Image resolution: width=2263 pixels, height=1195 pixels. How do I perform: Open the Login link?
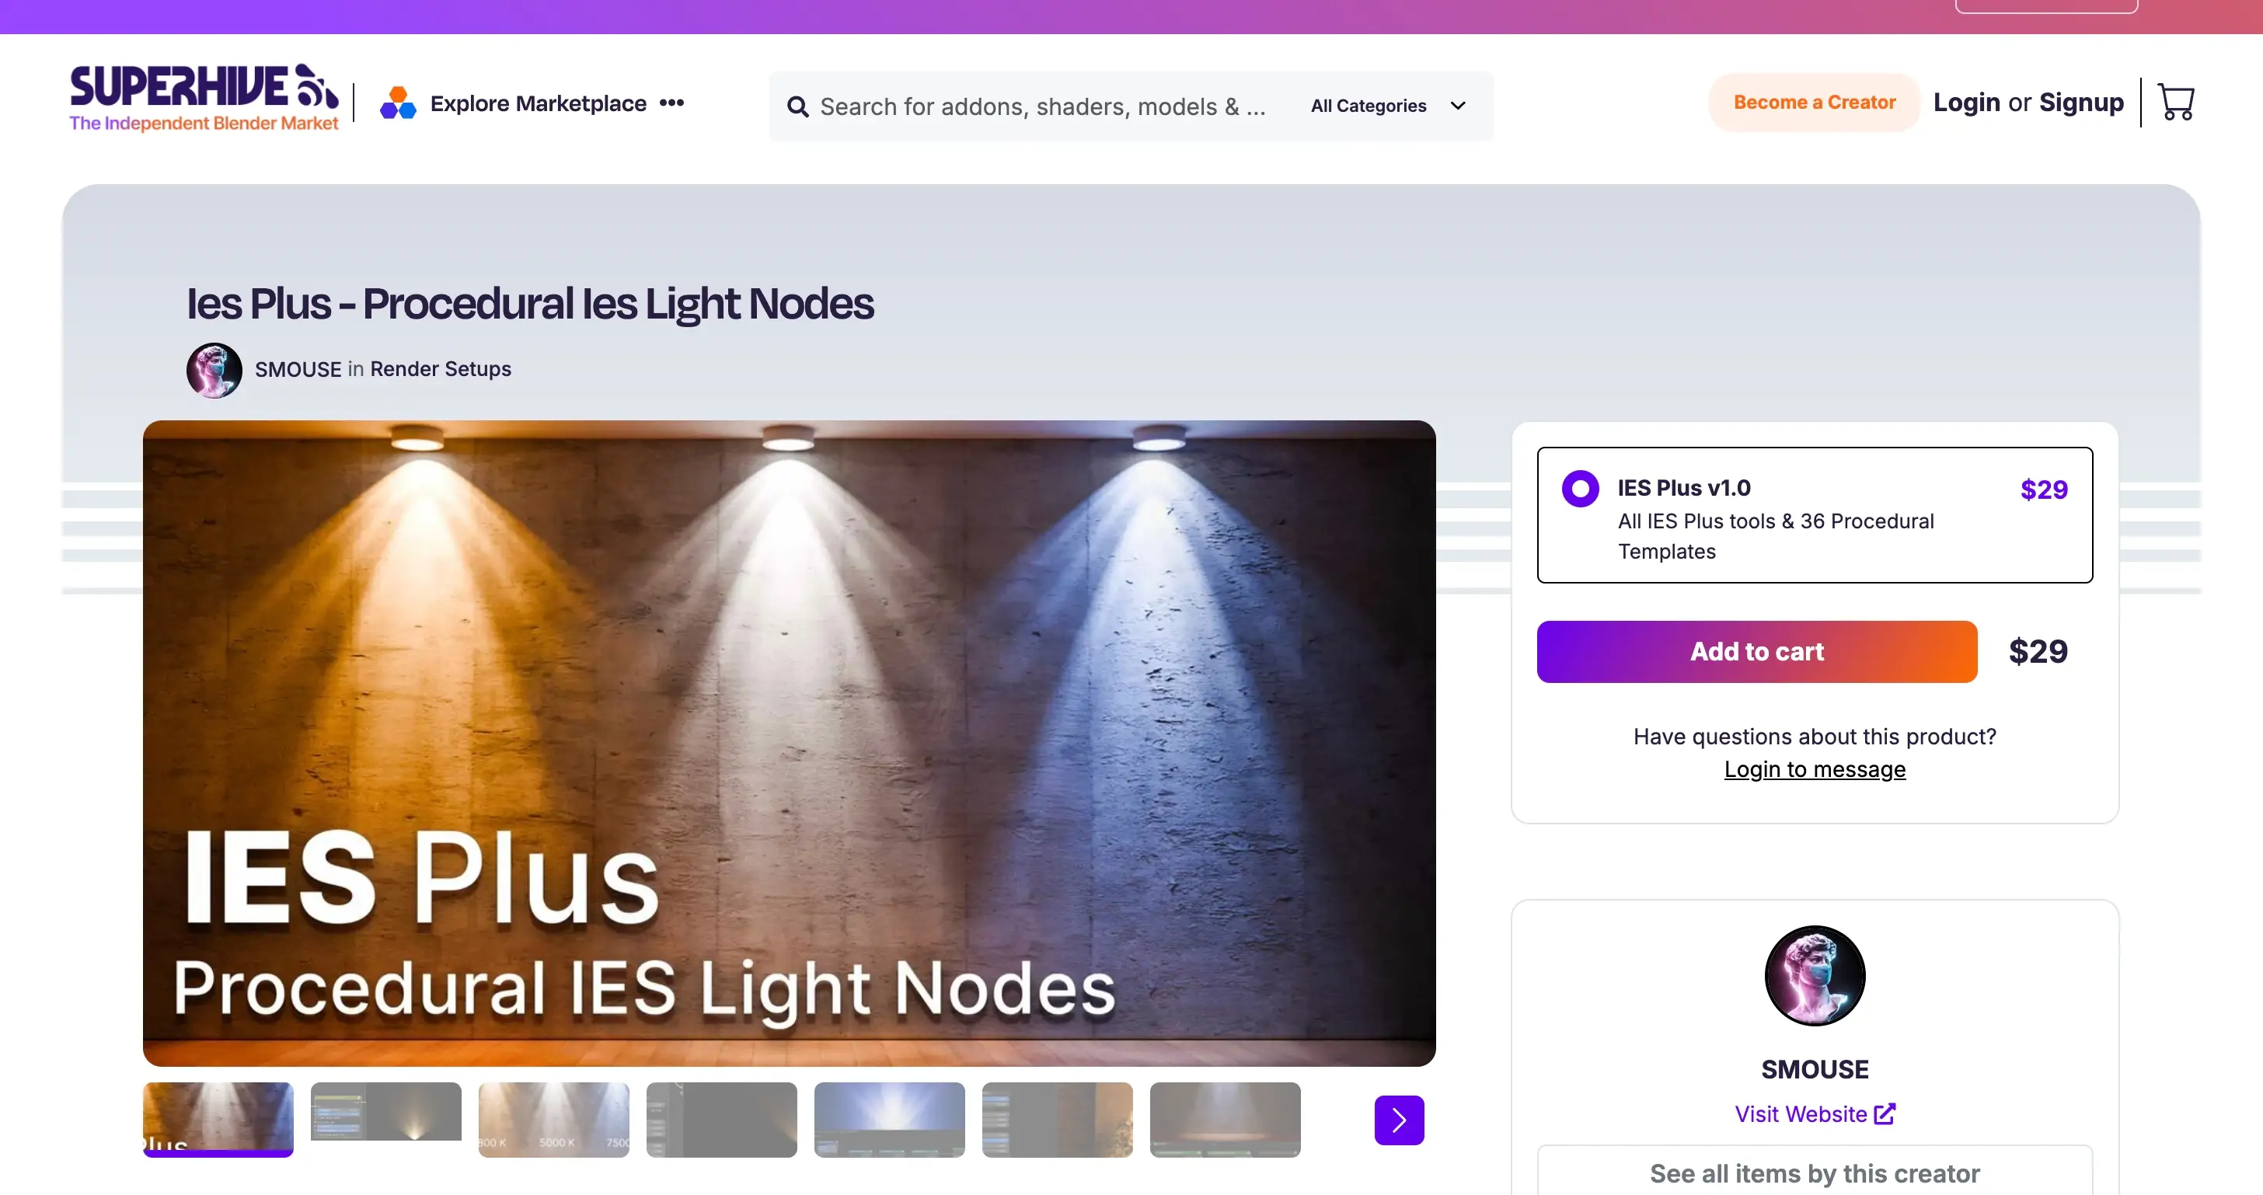click(1966, 103)
